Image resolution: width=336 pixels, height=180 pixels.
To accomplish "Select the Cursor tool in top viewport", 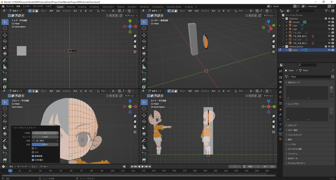I will pyautogui.click(x=5, y=28).
